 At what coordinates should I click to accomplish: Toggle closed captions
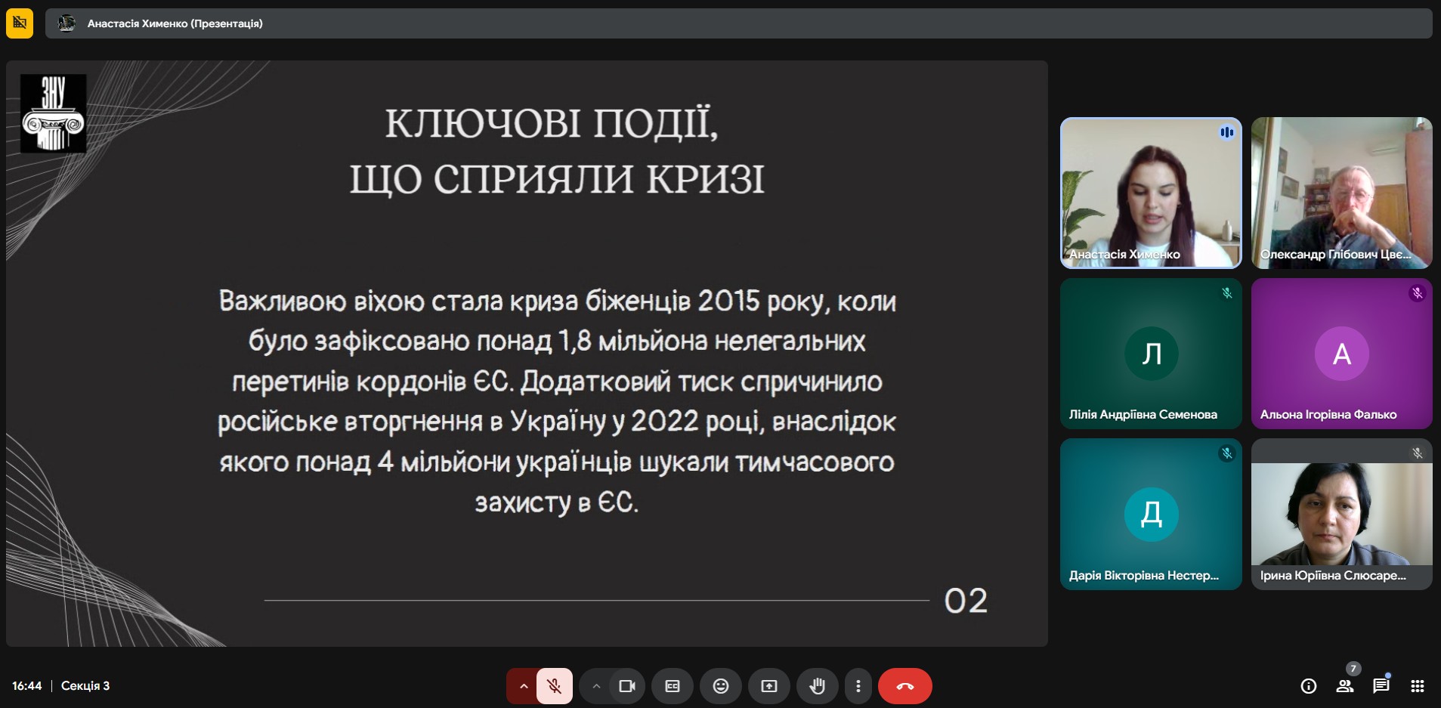pyautogui.click(x=673, y=686)
